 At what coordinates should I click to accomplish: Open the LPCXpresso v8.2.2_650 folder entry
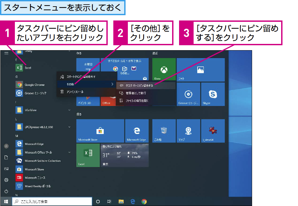coord(43,127)
